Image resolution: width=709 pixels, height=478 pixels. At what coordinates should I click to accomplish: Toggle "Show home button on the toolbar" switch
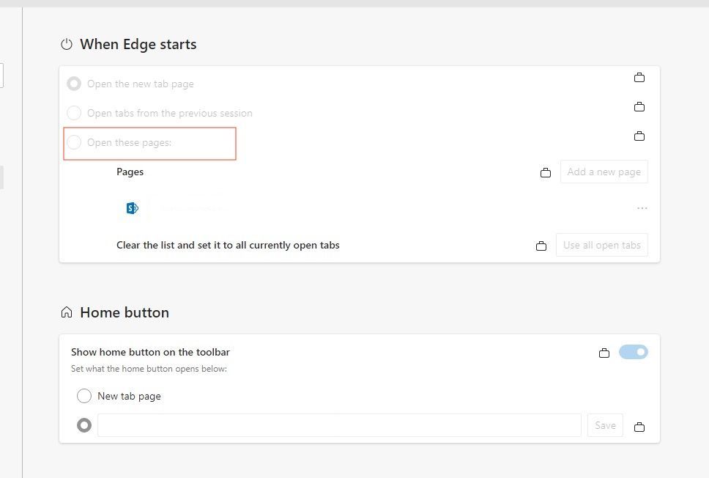tap(634, 353)
